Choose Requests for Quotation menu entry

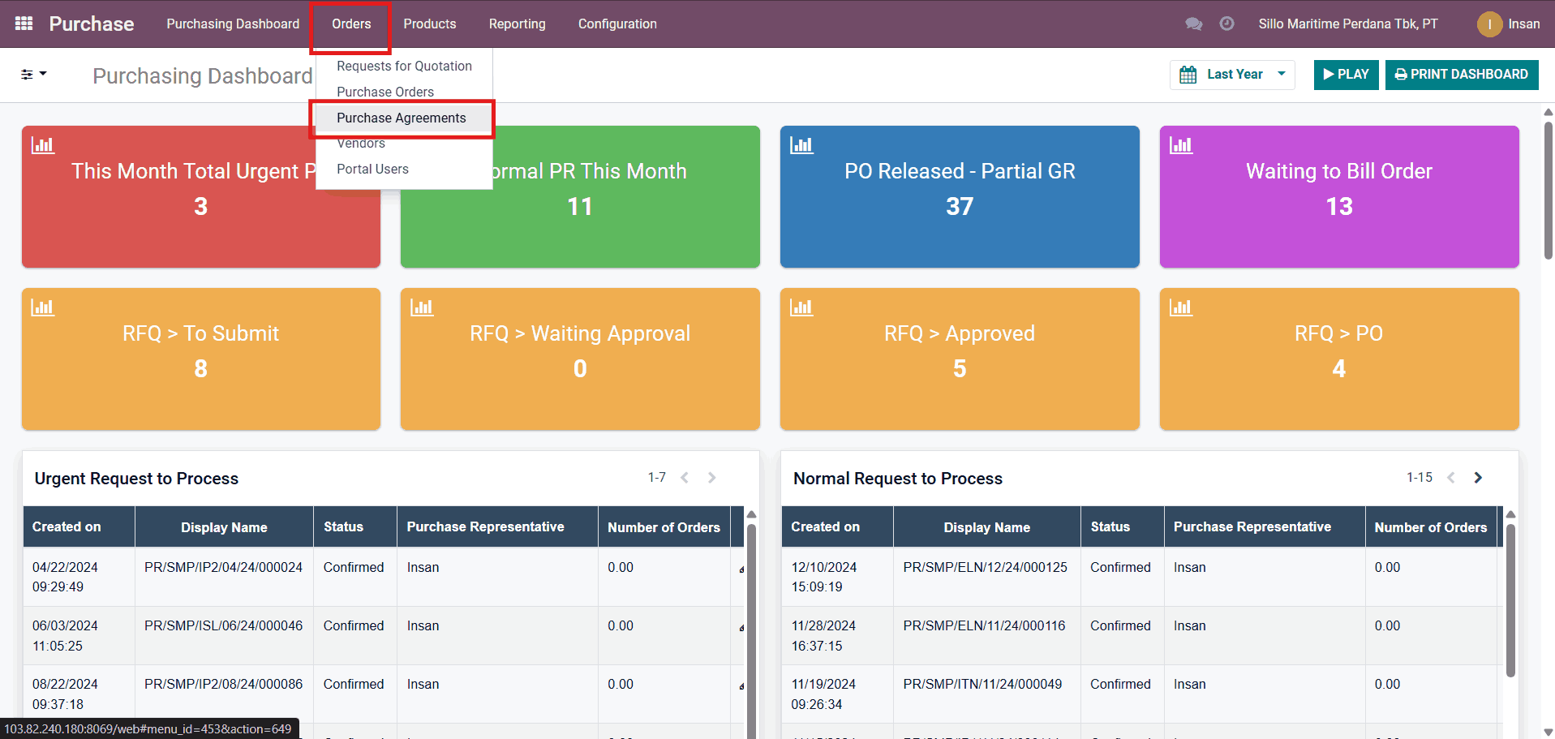404,66
